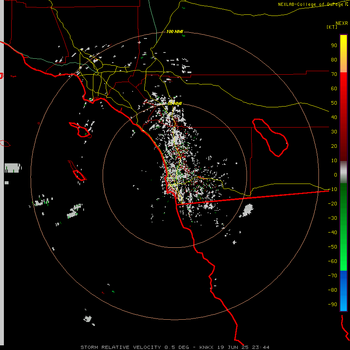Click the 90 value on velocity scale
The image size is (350, 350).
click(x=334, y=45)
